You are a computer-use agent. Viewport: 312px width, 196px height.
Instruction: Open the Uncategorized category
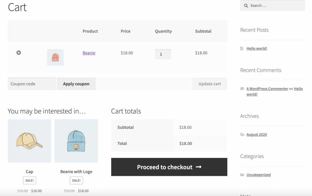258,175
